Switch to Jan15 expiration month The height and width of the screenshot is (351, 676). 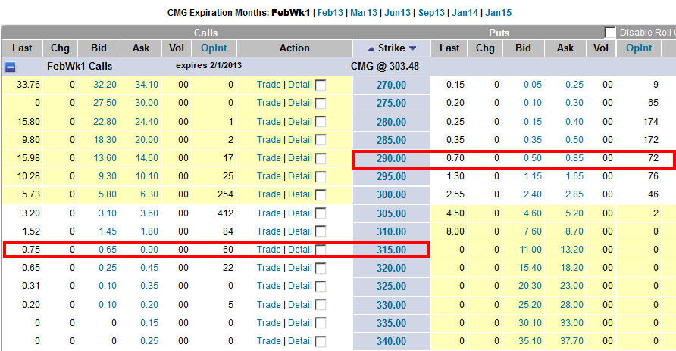(498, 12)
